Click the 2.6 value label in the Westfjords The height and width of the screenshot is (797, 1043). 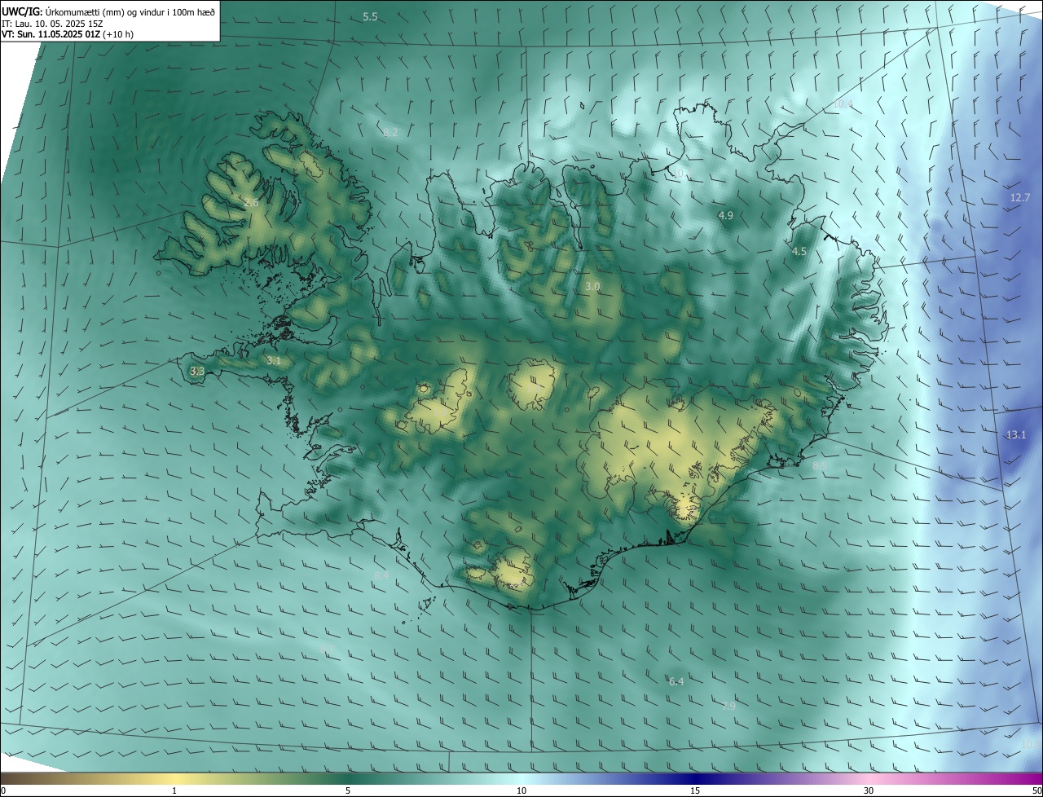(251, 202)
